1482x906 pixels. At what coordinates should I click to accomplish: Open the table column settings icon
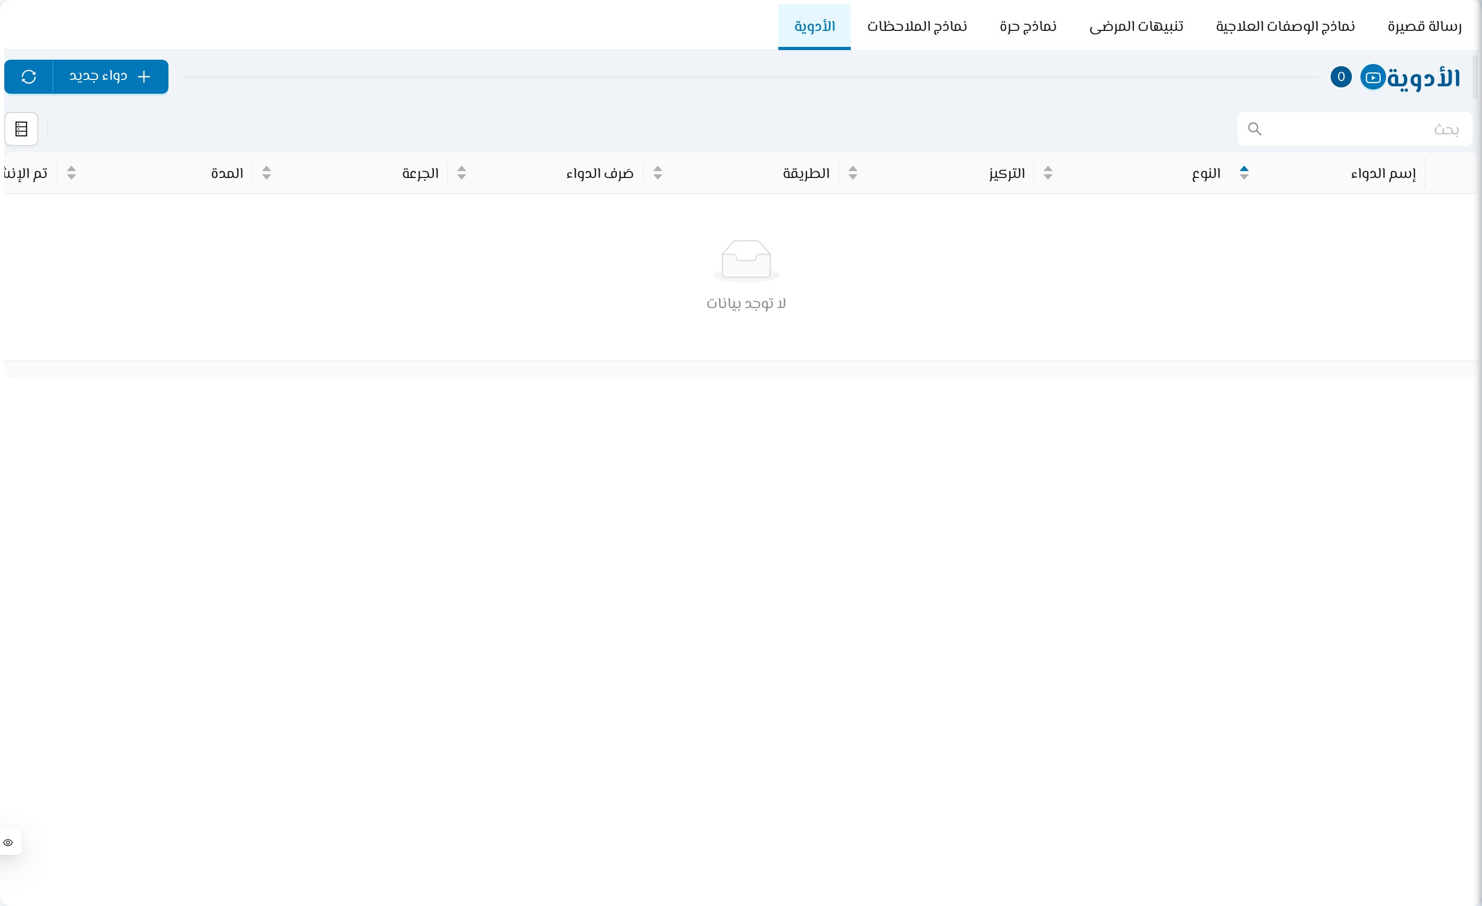pyautogui.click(x=22, y=130)
